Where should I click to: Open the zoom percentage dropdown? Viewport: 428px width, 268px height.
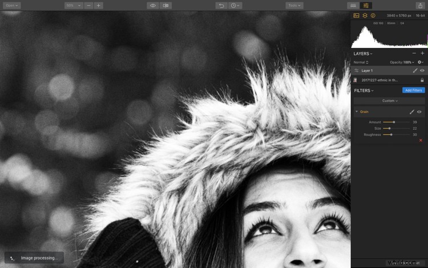click(x=74, y=6)
